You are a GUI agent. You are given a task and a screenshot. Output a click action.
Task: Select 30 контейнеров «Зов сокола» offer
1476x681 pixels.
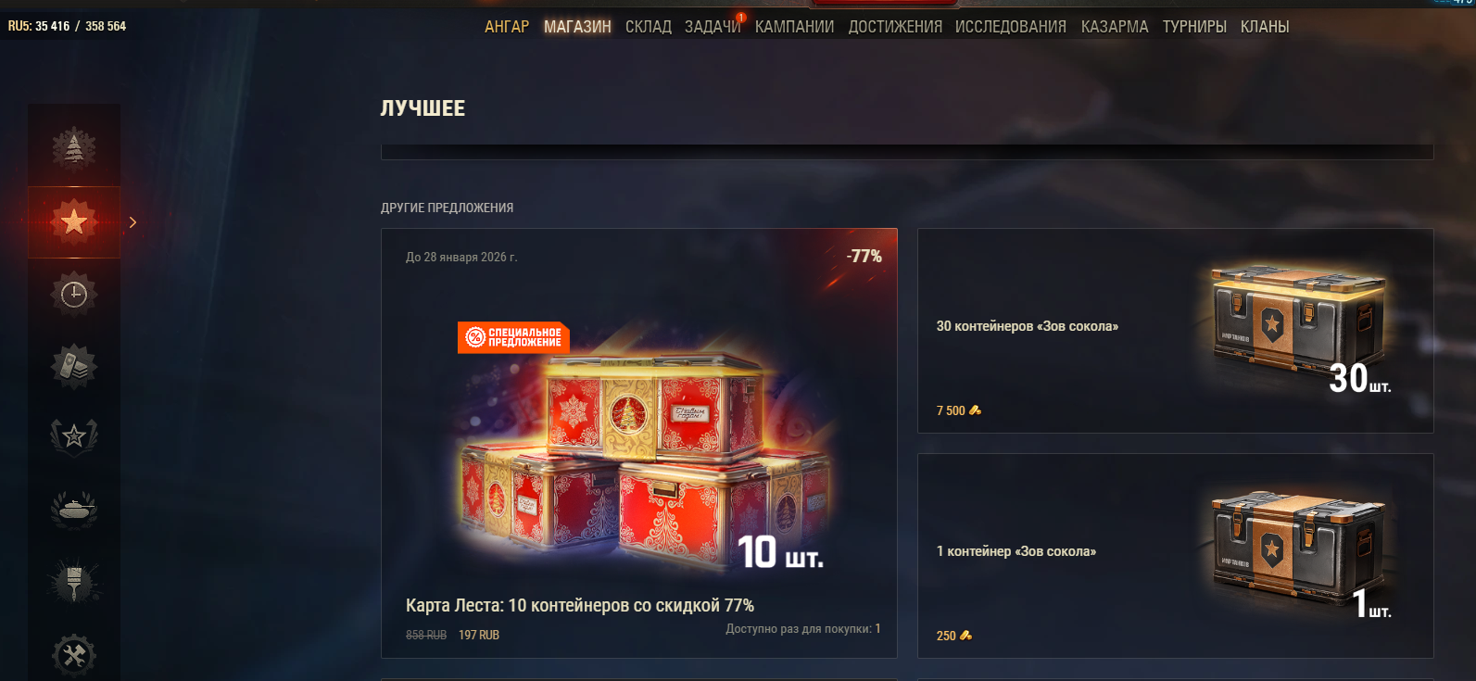click(x=1176, y=331)
